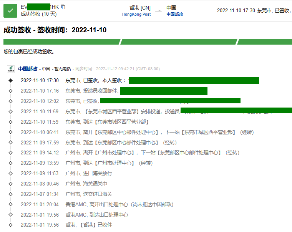The image size is (292, 232).
Task: Click the green delivered checkmark status icon
Action: [x=10, y=10]
